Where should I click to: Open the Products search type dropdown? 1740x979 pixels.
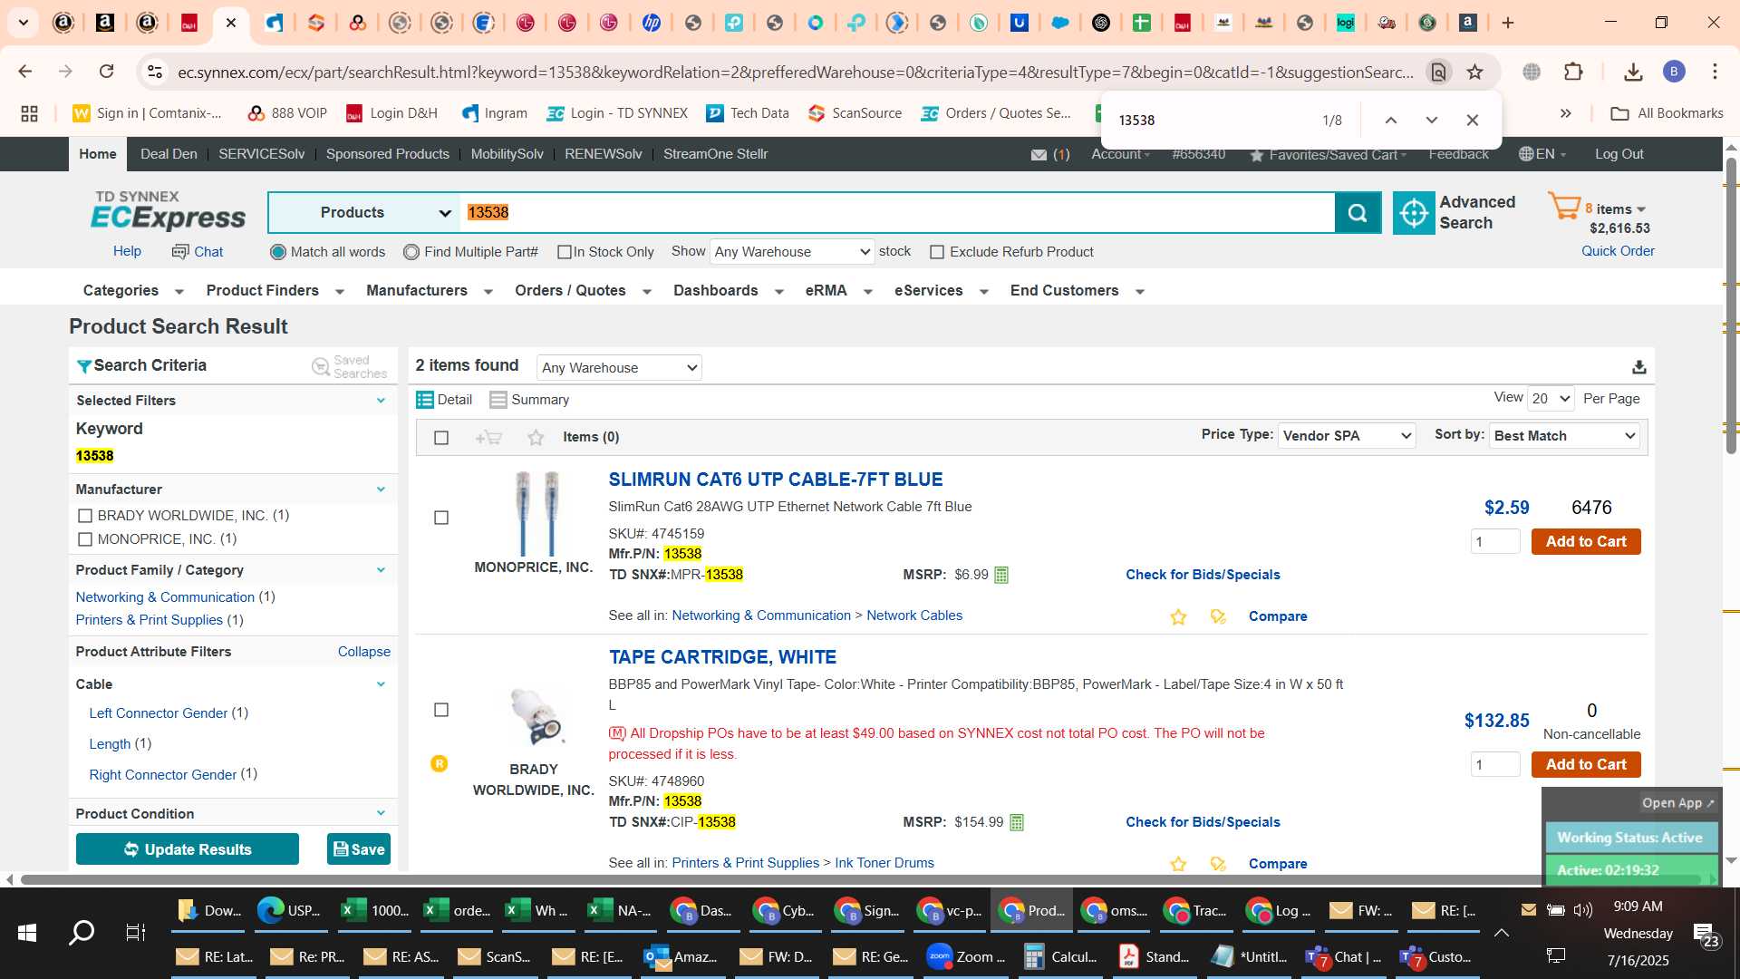[364, 213]
